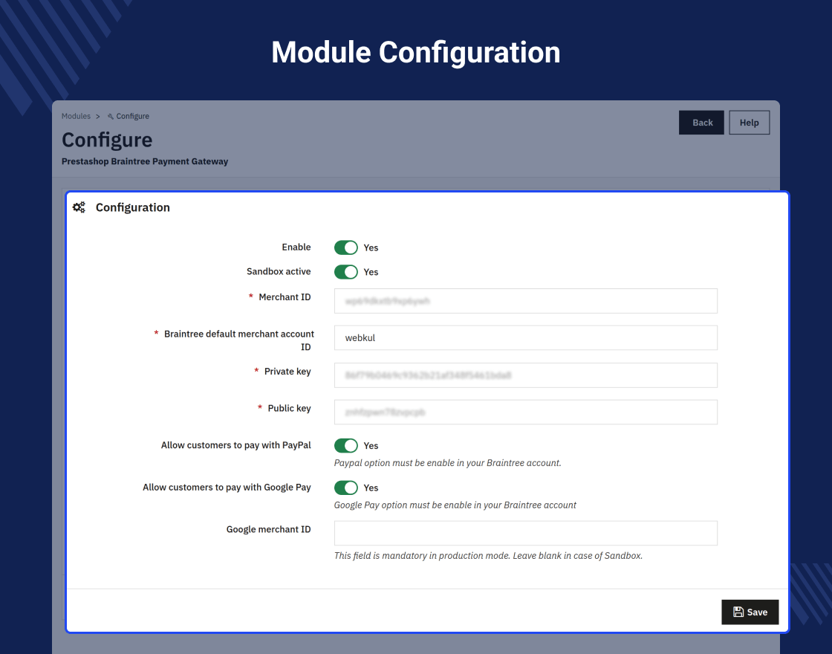Save the configuration form

[750, 612]
